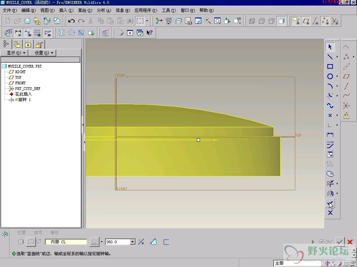
Task: Select the Trim sketch tool
Action: tap(330, 183)
